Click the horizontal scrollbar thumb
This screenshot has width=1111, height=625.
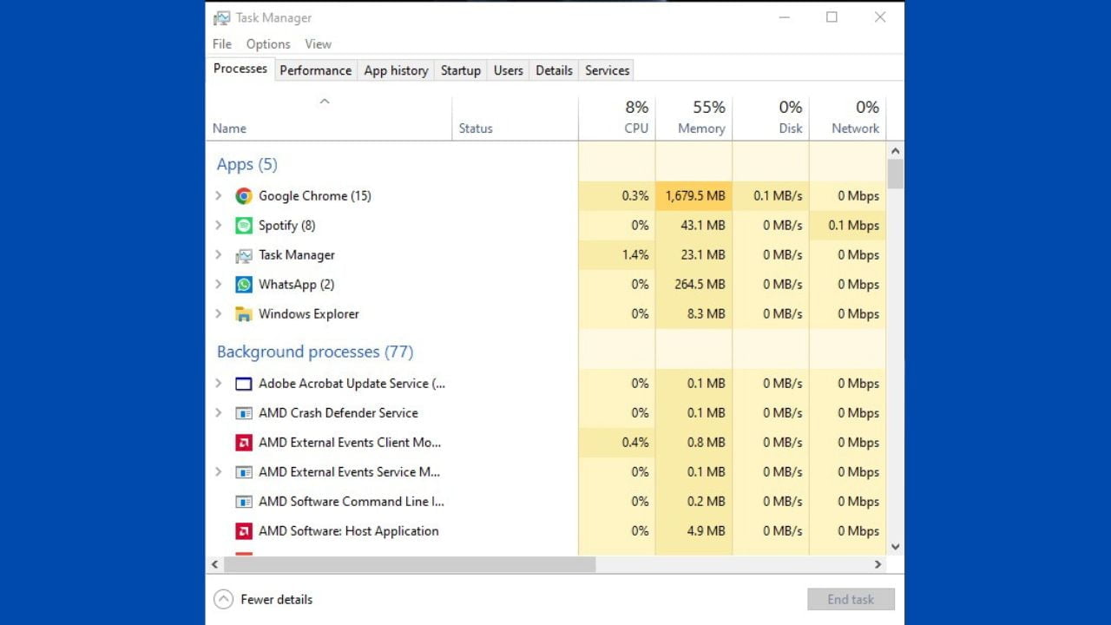(x=410, y=564)
